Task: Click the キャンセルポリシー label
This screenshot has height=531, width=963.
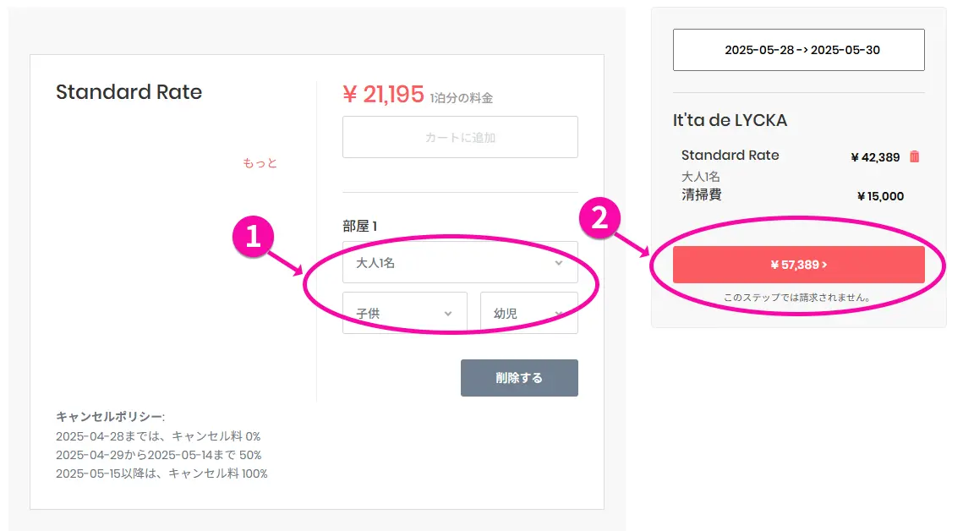Action: 110,417
